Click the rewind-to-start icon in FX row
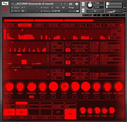The height and width of the screenshot is (122, 127). click(48, 74)
